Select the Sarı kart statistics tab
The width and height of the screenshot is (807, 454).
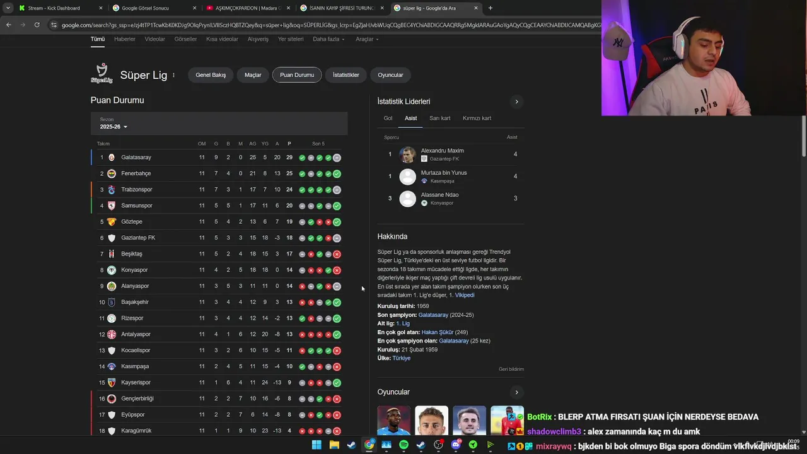(x=440, y=118)
